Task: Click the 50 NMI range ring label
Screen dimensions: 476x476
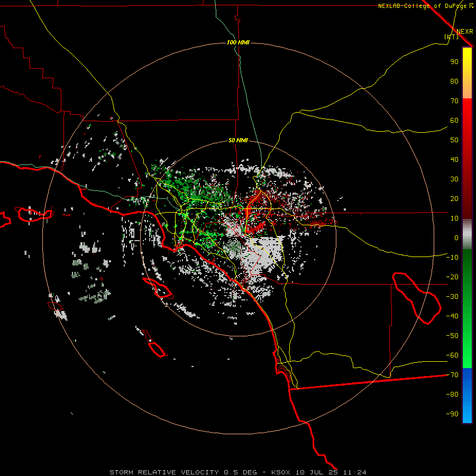Action: tap(238, 140)
